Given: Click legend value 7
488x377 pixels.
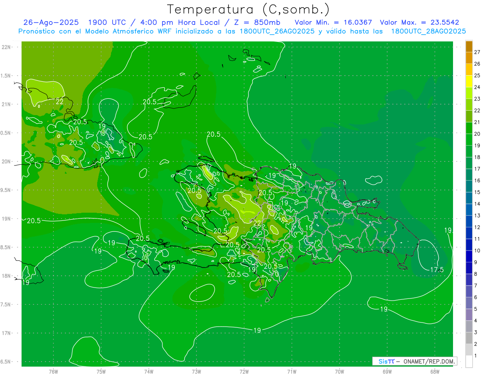Looking at the screenshot, I should (x=476, y=285).
